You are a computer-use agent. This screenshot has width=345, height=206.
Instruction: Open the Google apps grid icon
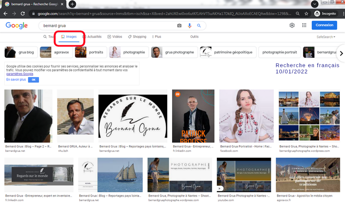[304, 25]
